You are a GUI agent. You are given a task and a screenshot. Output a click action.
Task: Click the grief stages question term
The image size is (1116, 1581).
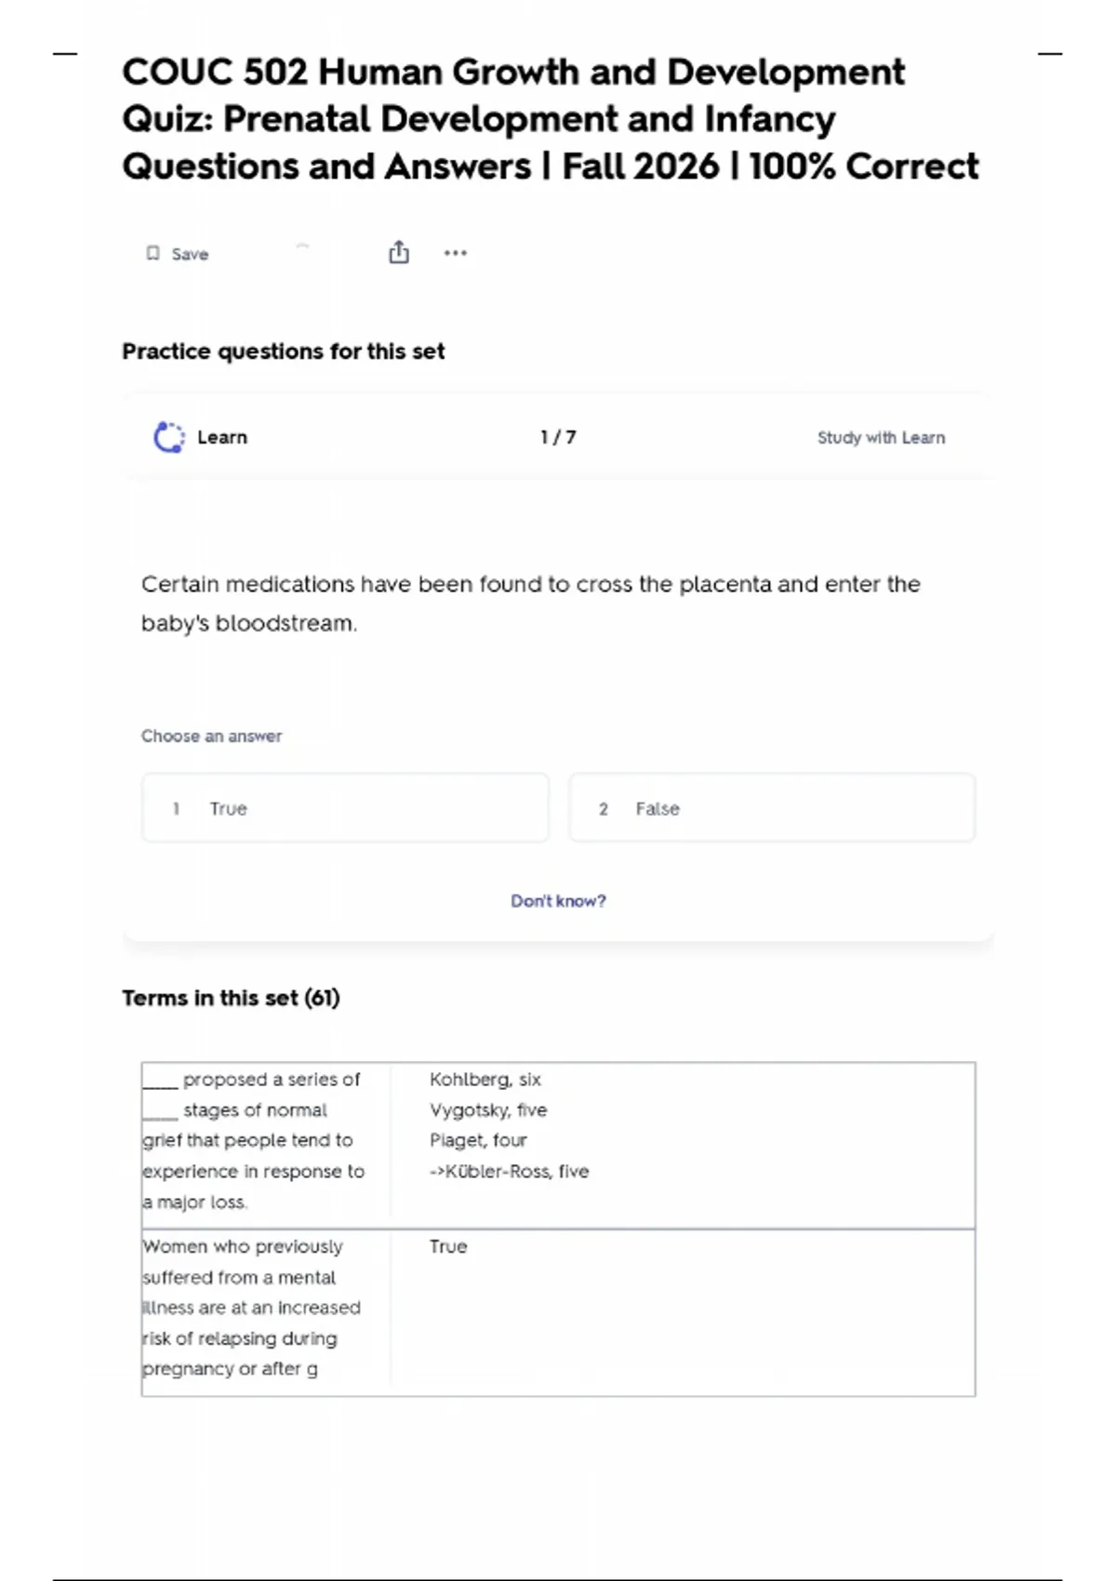click(253, 1140)
